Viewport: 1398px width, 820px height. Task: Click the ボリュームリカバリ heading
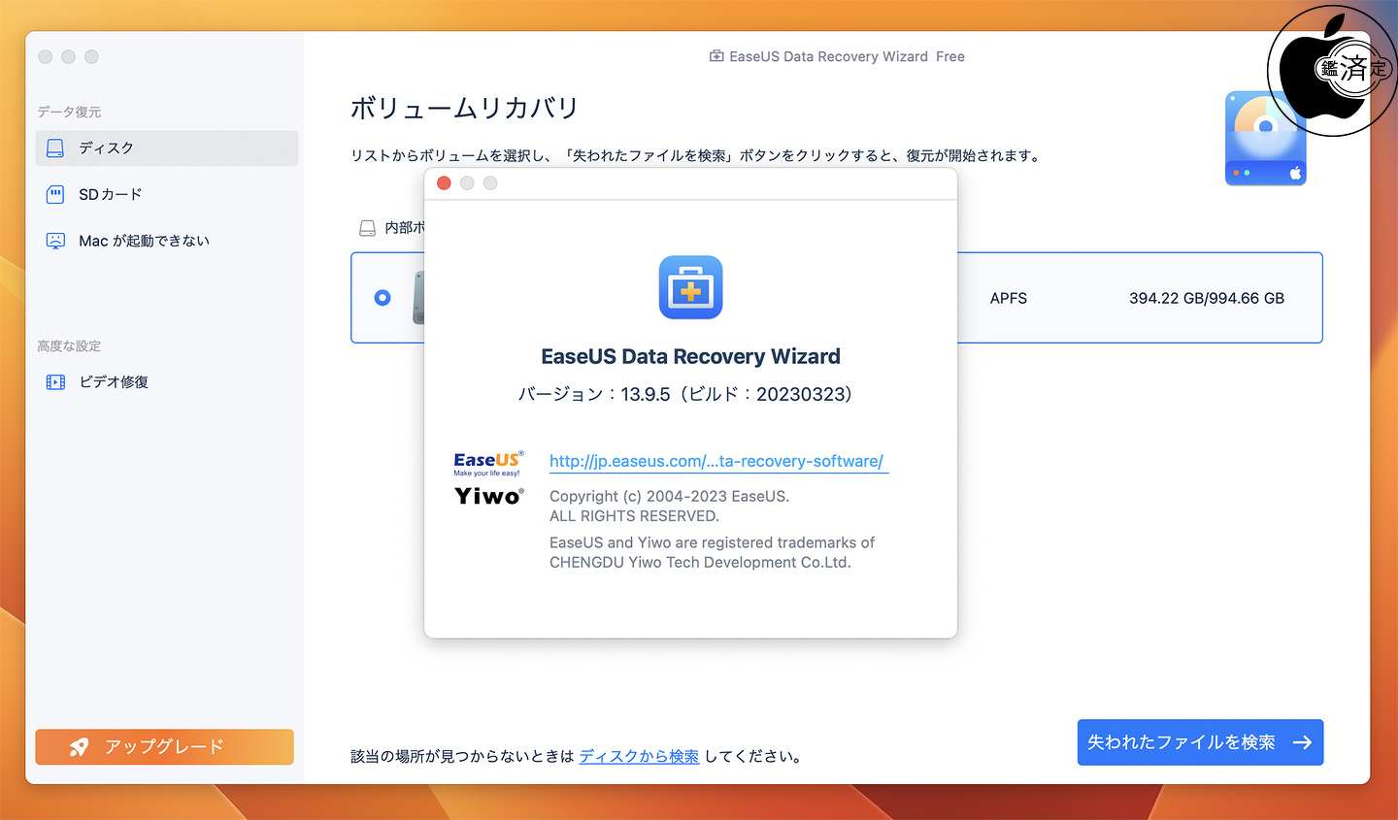pyautogui.click(x=464, y=108)
